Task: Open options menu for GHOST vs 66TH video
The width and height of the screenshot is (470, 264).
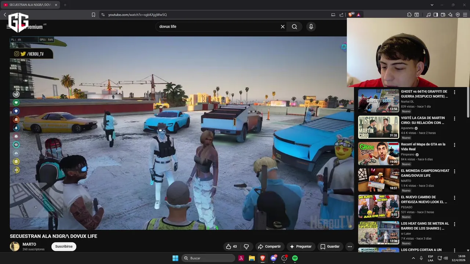Action: pyautogui.click(x=455, y=92)
